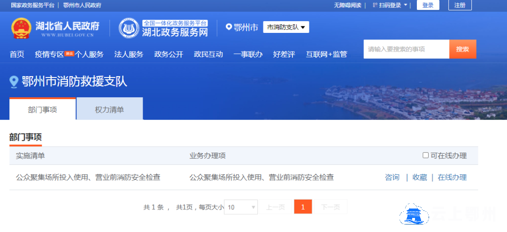
Task: Select page 1 in pagination
Action: tap(303, 207)
